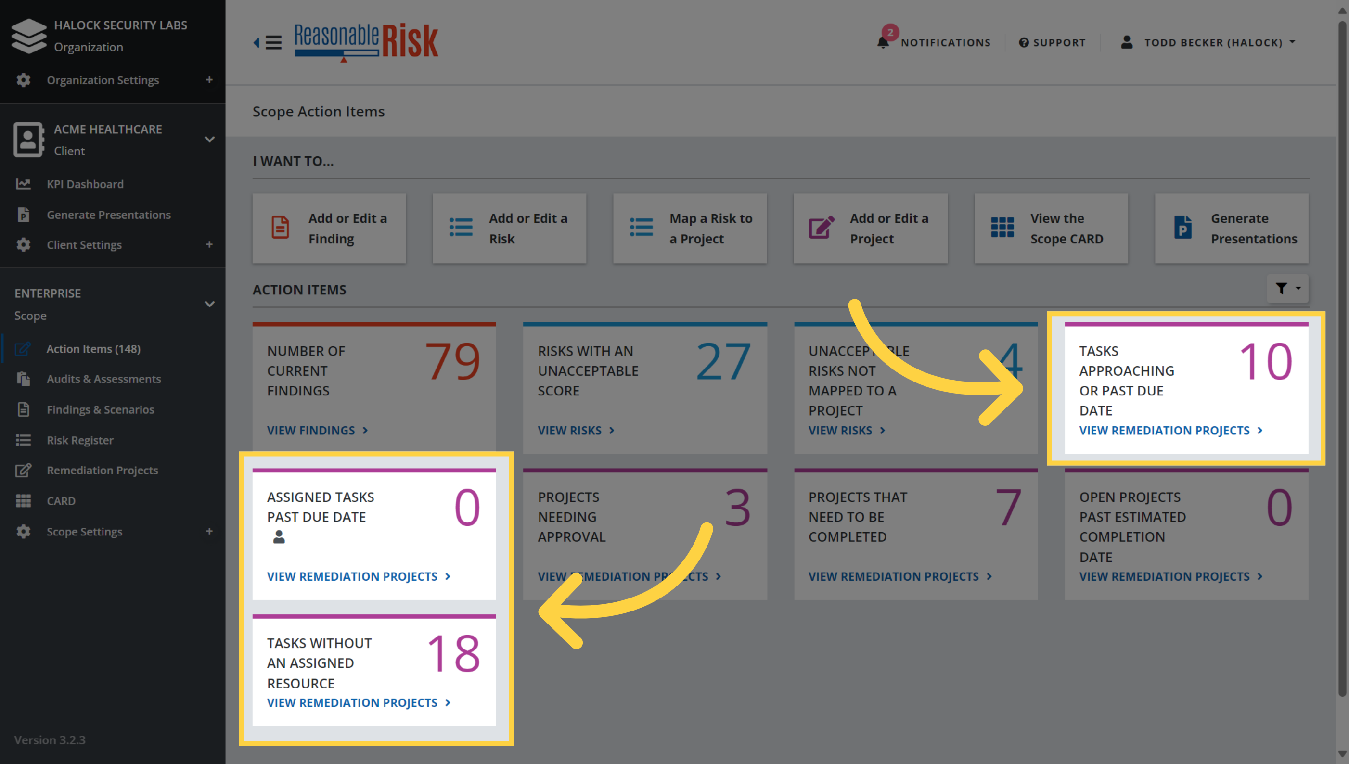Click the count 27 of unacceptable risks

(x=723, y=361)
